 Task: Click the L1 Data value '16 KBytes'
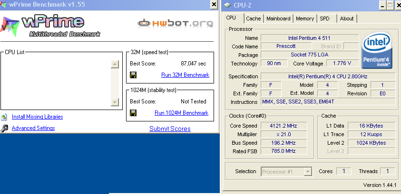coord(372,126)
